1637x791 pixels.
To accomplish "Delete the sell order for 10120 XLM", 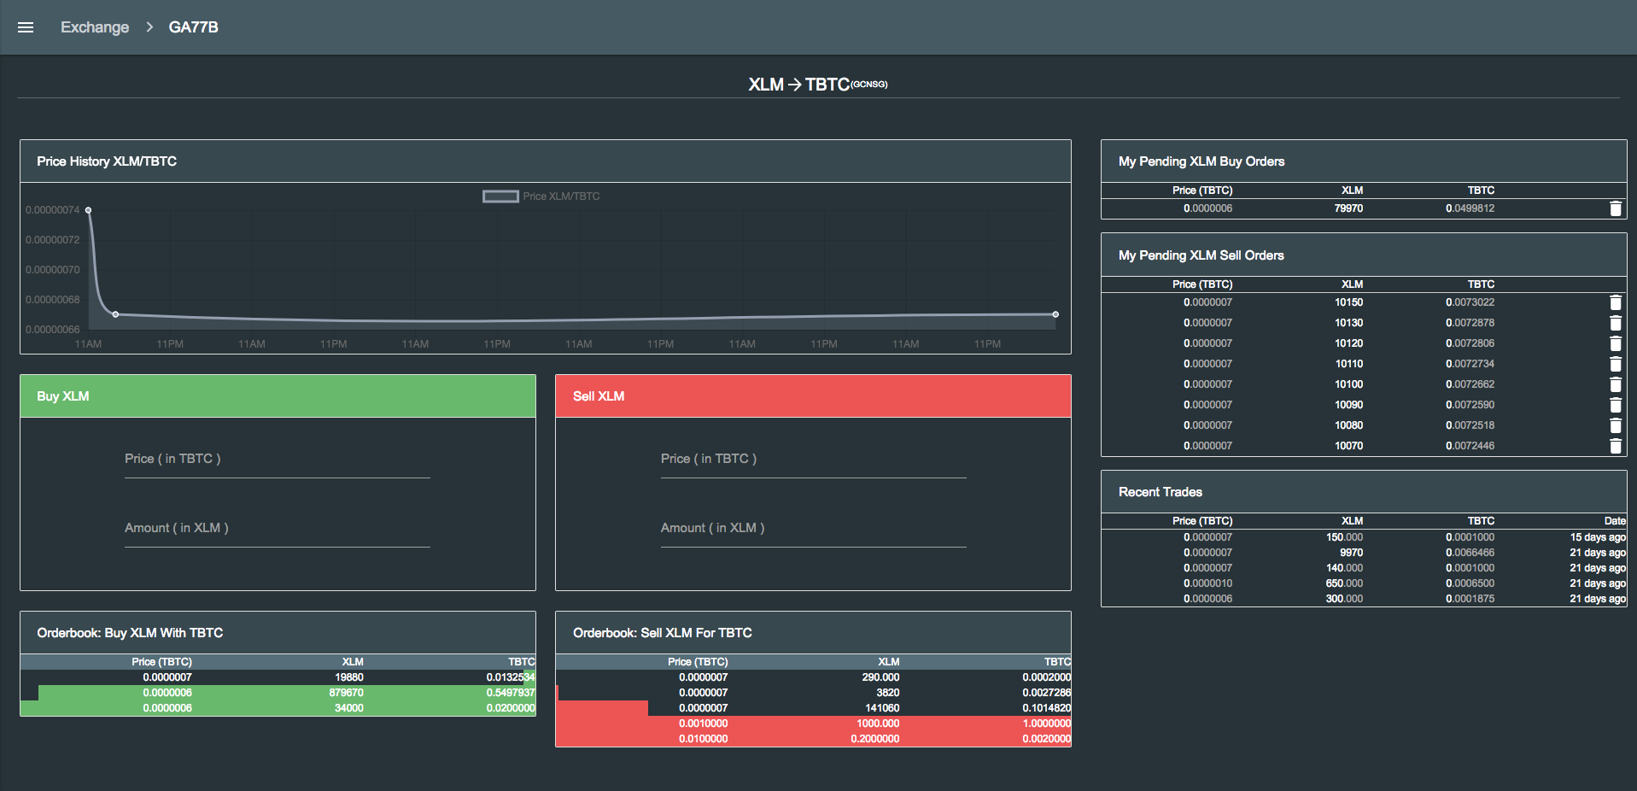I will pyautogui.click(x=1616, y=343).
